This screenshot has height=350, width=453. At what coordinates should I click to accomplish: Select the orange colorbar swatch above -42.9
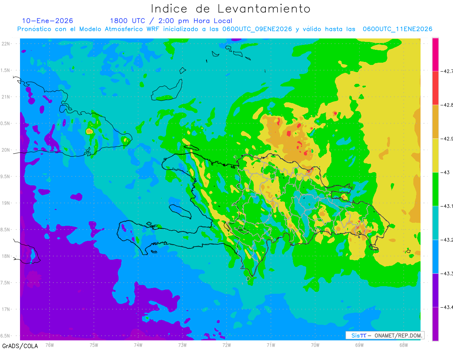click(x=435, y=122)
